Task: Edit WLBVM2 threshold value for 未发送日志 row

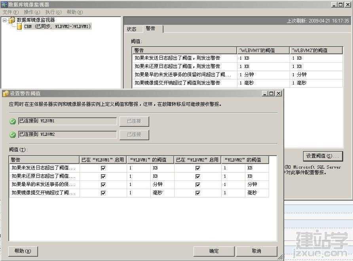Action: (233, 168)
